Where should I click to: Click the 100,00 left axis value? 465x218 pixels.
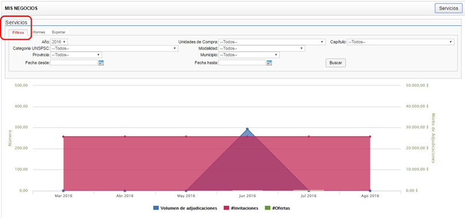click(x=21, y=170)
